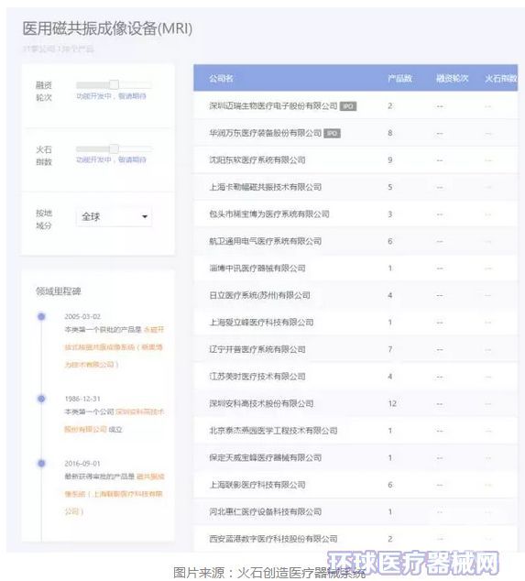Select 西安蓝港数字医疗科技股份有限公司 row

[355, 539]
